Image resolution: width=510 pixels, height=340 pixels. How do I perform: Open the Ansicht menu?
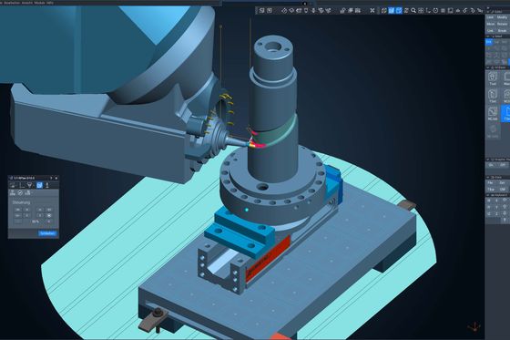[x=26, y=3]
